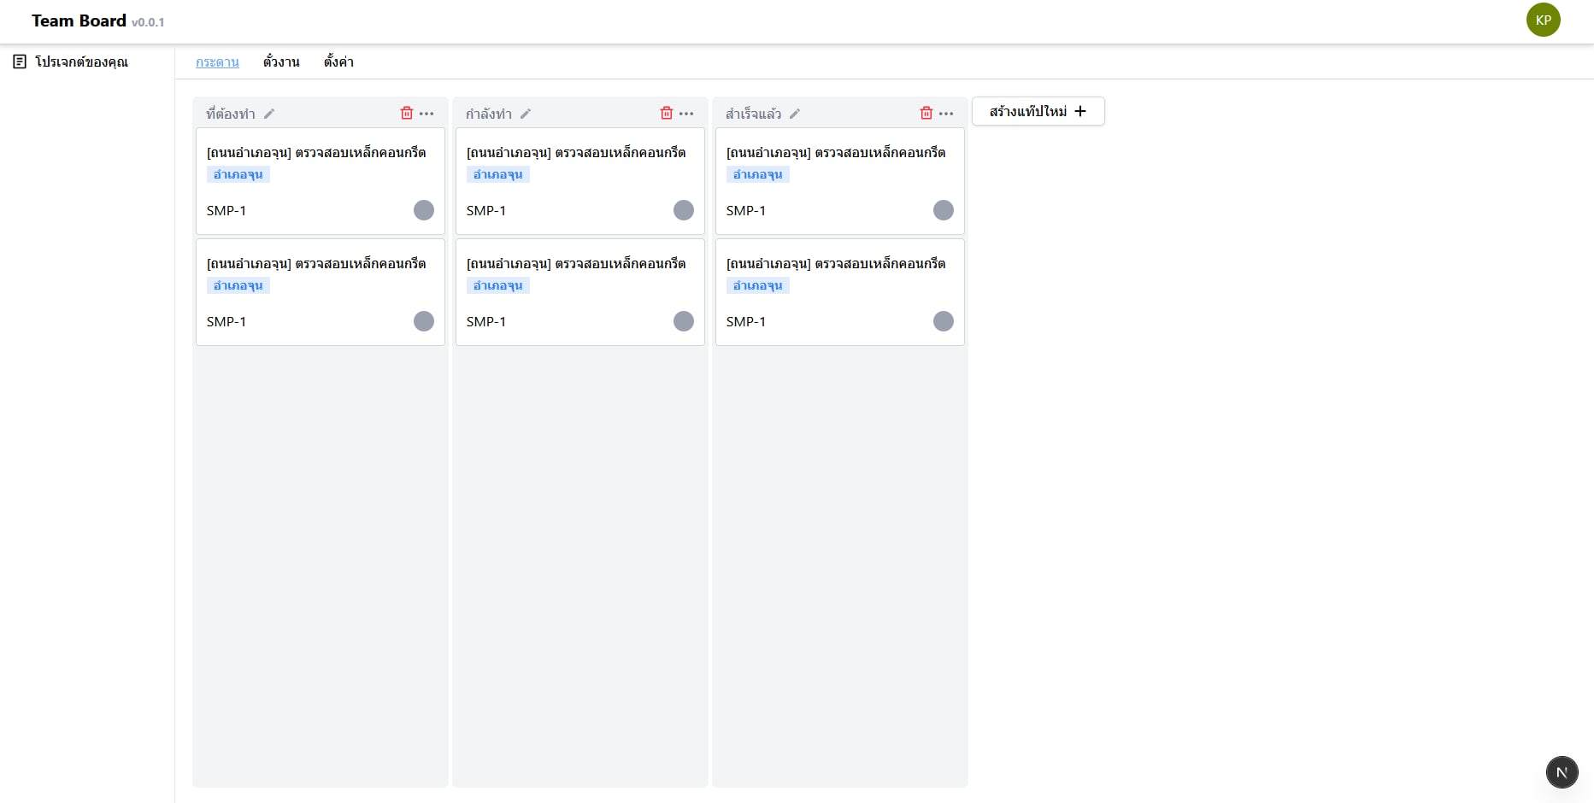Open โปรเจกต์ของคุณ in the sidebar

pyautogui.click(x=81, y=62)
